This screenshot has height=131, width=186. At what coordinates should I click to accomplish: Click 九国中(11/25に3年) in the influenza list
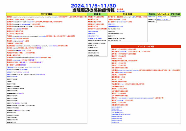(119, 103)
